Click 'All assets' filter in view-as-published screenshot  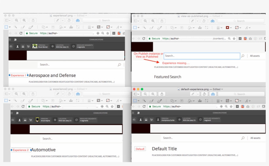coord(255,56)
